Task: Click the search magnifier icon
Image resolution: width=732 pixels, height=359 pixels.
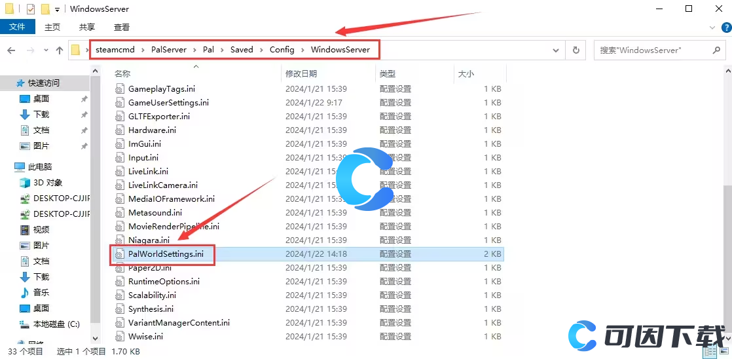Action: pyautogui.click(x=716, y=50)
